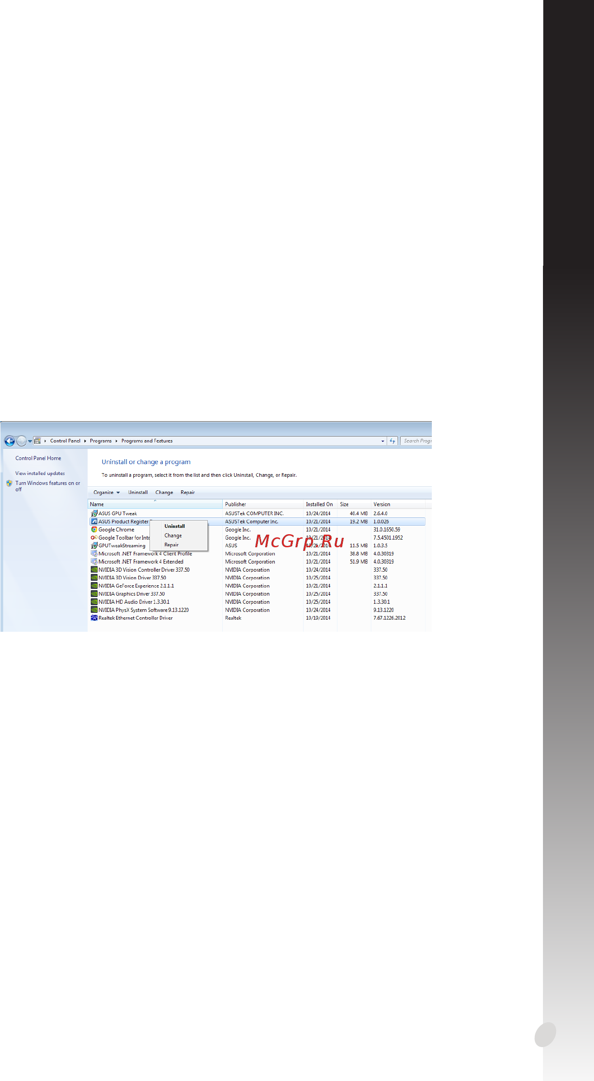Viewport: 594px width, 1081px height.
Task: Select NVIDIA HD Audio Driver 1.3.30.1 entry
Action: click(x=257, y=602)
